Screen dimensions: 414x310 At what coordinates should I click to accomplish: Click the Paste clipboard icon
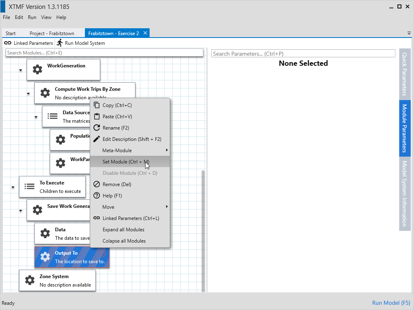pyautogui.click(x=96, y=117)
